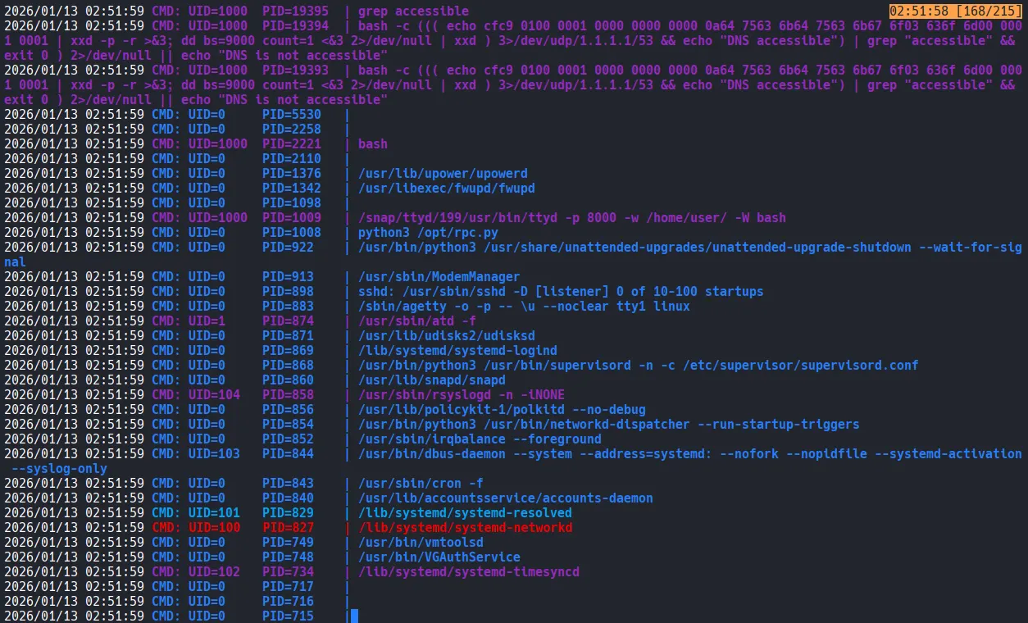This screenshot has height=623, width=1028.
Task: Click the blue cursor block on last line
Action: tap(354, 616)
